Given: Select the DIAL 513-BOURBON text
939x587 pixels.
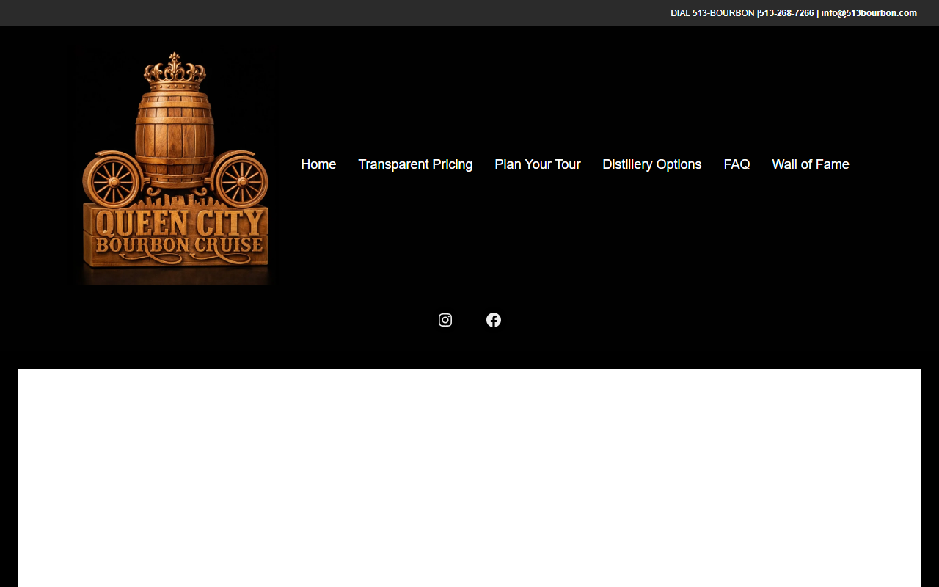Looking at the screenshot, I should (x=712, y=13).
